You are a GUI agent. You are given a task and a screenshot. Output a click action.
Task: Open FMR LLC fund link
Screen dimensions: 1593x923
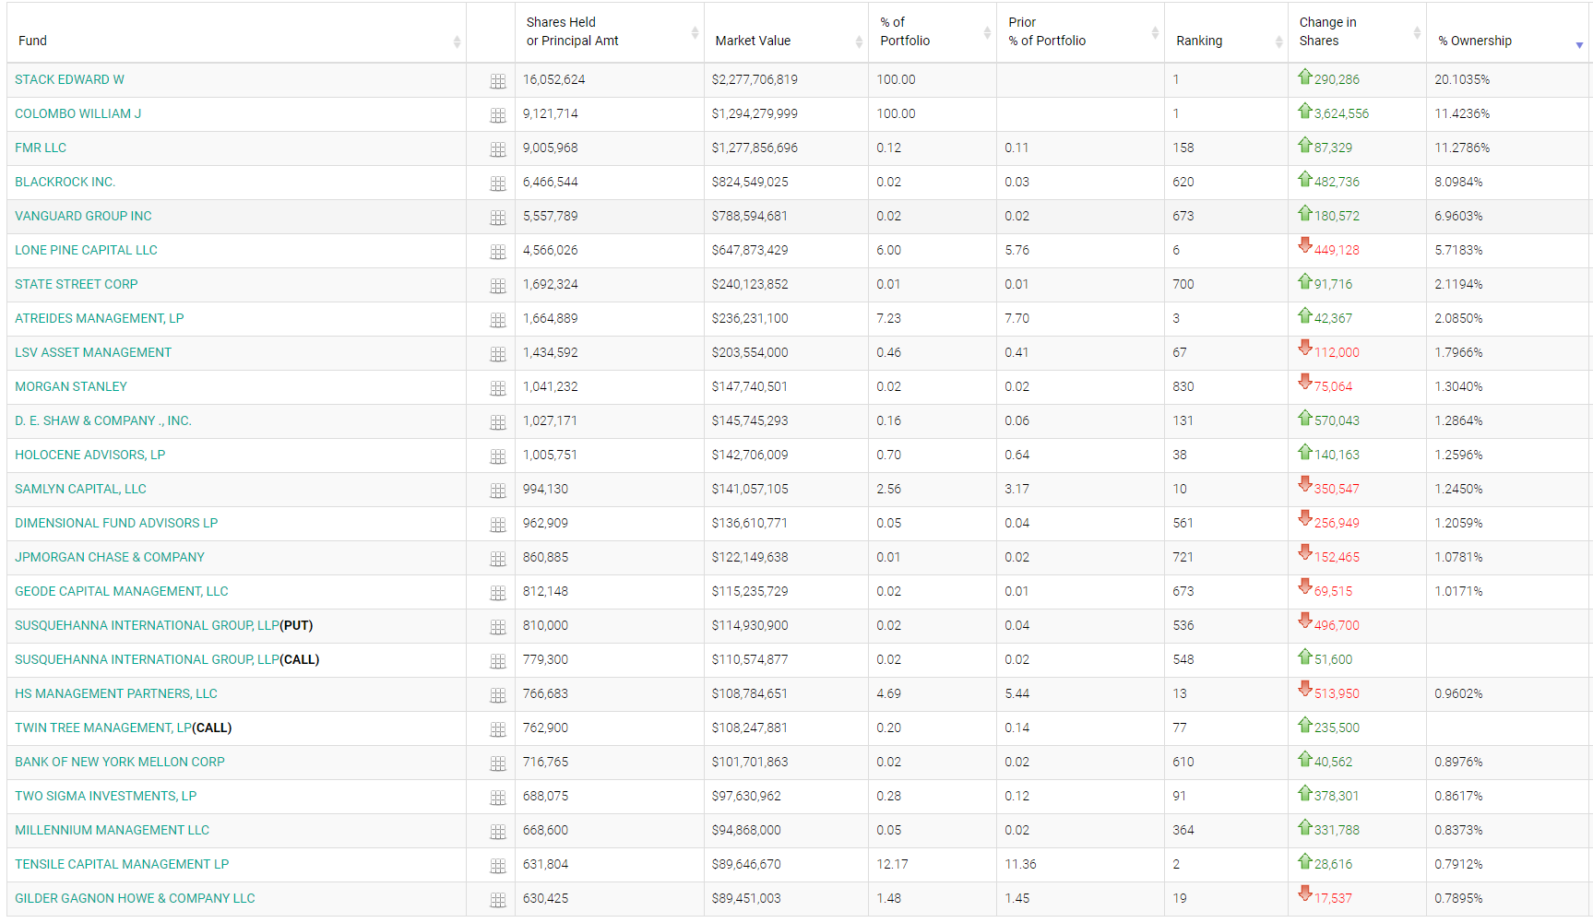41,148
